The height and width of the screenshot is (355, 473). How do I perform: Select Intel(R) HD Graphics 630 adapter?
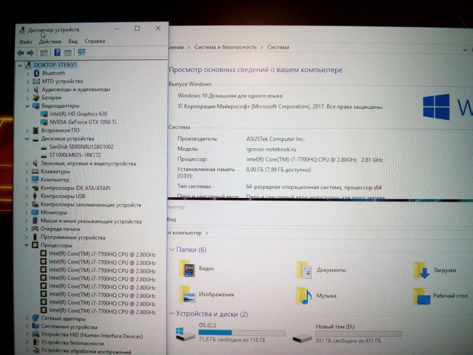pos(78,114)
